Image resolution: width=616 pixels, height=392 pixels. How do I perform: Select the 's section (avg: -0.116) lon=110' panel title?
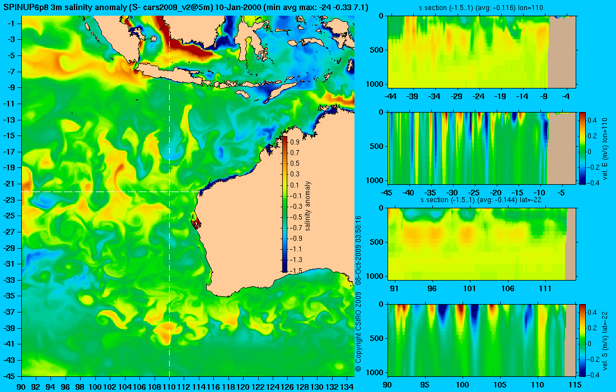pos(481,8)
